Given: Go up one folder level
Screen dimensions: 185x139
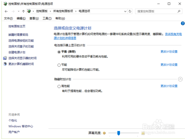Looking at the screenshot, I should tap(23, 11).
